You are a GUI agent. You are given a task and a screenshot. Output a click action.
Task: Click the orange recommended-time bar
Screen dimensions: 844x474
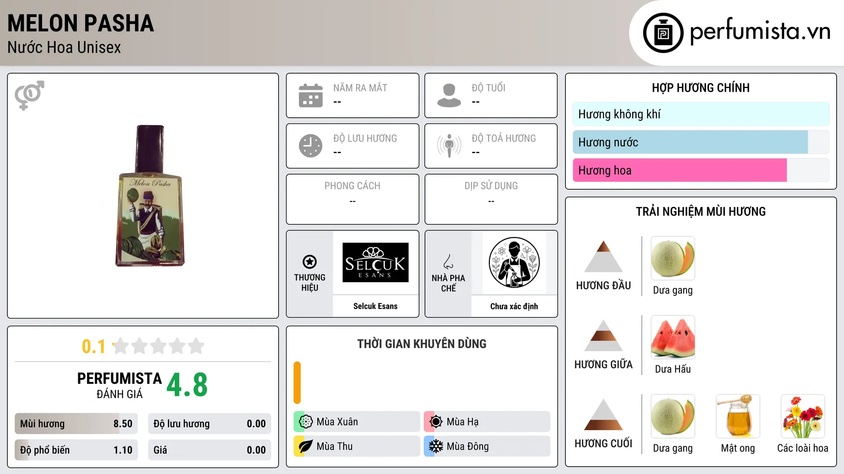297,383
